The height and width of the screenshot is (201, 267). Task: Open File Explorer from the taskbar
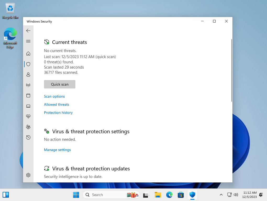tap(158, 195)
